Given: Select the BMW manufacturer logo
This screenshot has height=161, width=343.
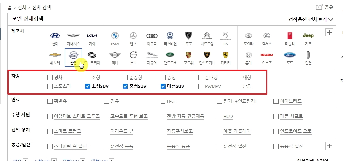Looking at the screenshot, I should click(115, 36).
